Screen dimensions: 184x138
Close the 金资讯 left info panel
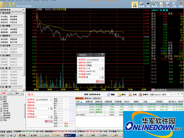[23, 10]
